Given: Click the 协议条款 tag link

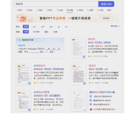Looking at the screenshot, I should [99, 69].
